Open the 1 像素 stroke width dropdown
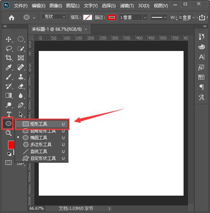The width and height of the screenshot is (210, 213). (146, 17)
